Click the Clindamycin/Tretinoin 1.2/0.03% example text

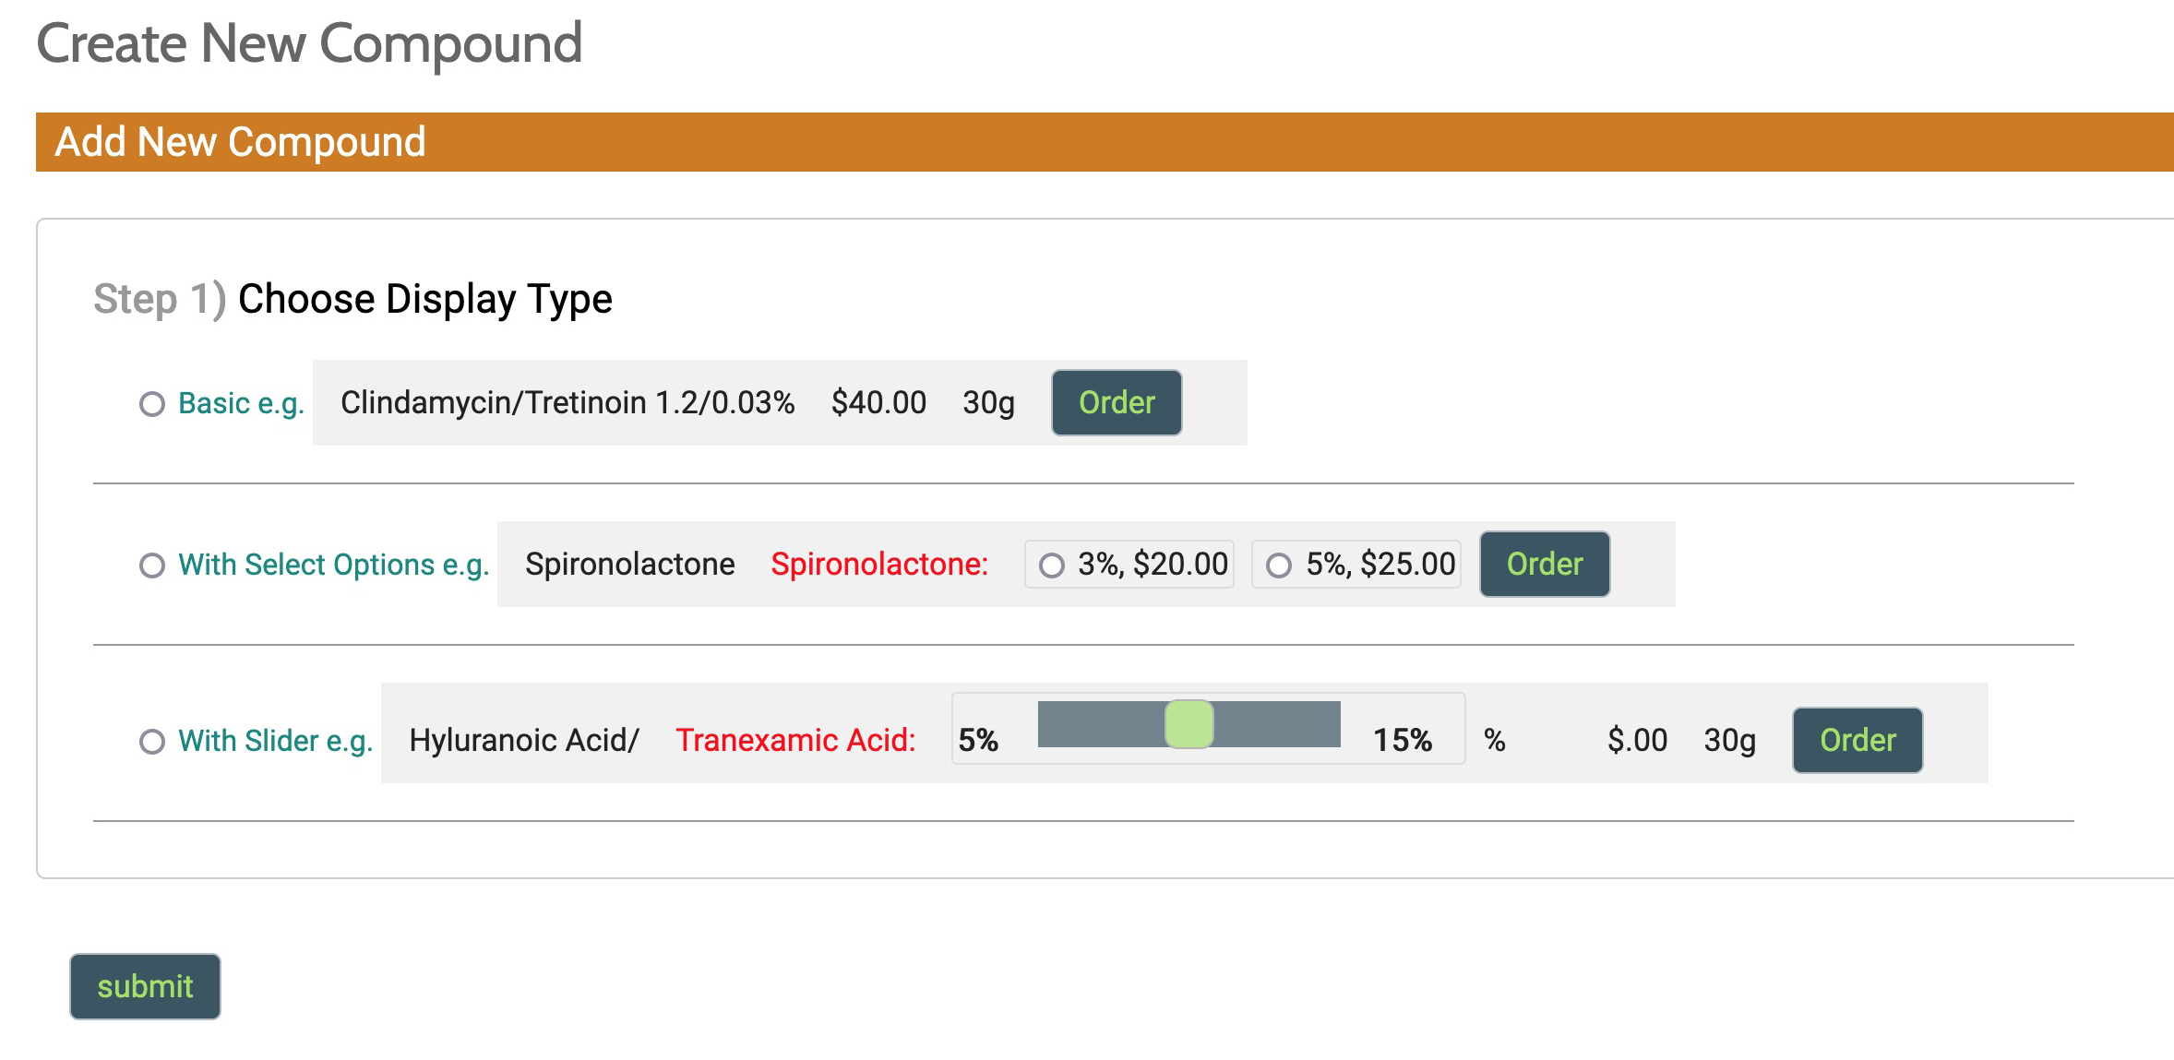[567, 402]
